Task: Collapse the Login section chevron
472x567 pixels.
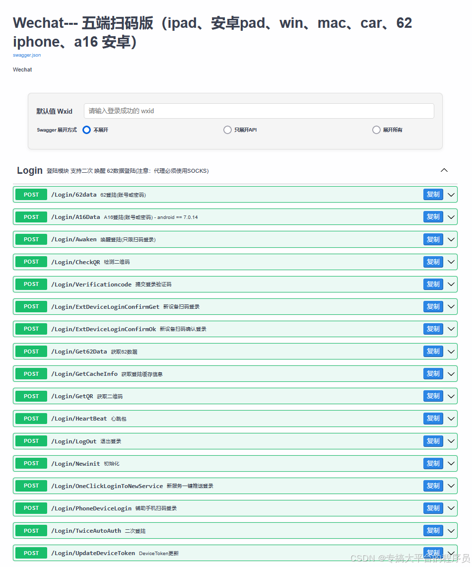Action: pos(444,170)
